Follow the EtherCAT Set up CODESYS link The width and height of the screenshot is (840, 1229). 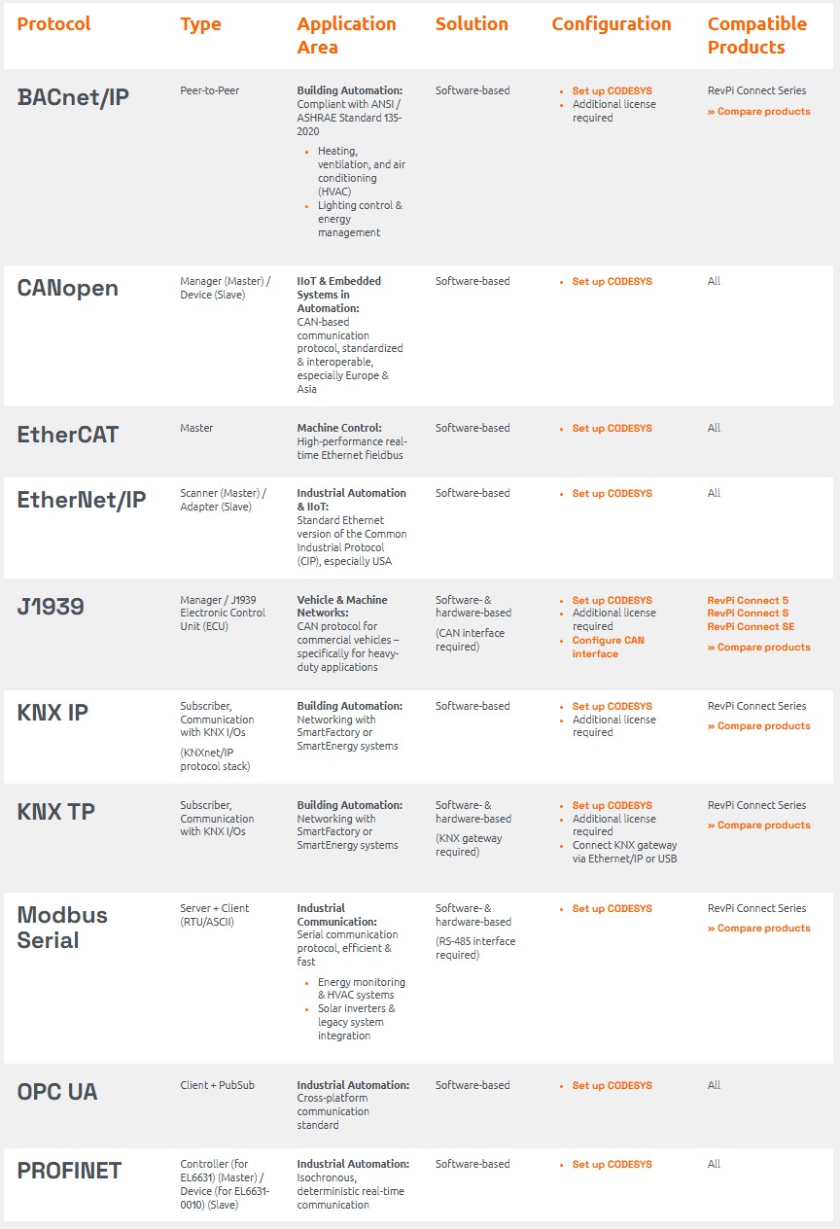[612, 428]
